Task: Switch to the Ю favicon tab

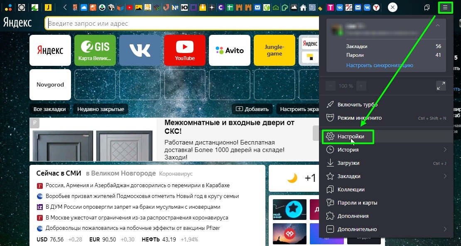Action: coord(185,7)
